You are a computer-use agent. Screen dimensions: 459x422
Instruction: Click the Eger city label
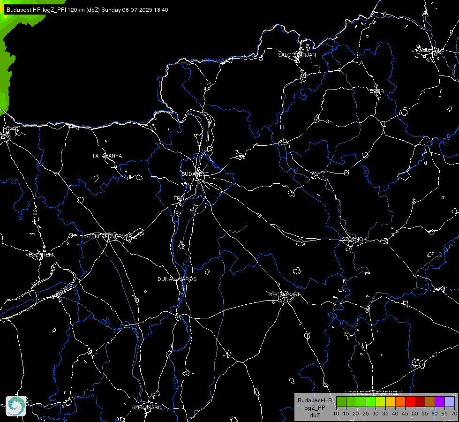376,91
